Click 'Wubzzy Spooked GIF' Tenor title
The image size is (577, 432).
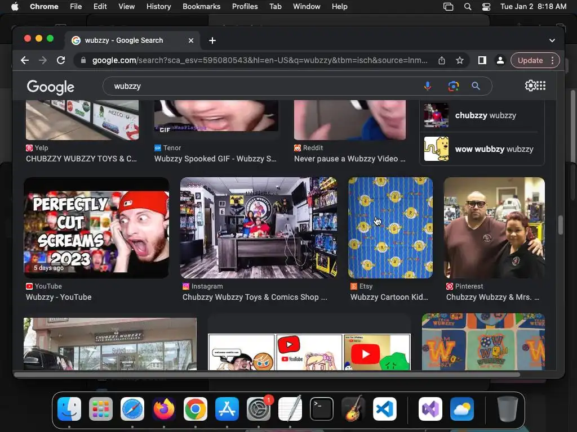215,159
